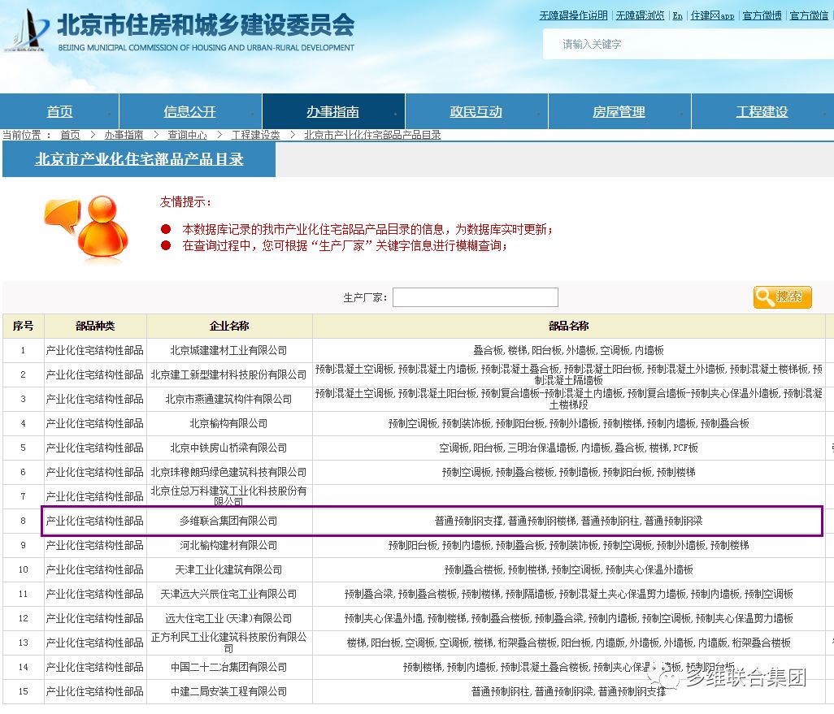Image resolution: width=834 pixels, height=714 pixels.
Task: Select company 正方利民工业化建筑科技股份有限公司
Action: point(228,643)
